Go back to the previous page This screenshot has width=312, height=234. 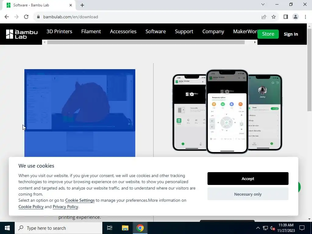coord(7,17)
